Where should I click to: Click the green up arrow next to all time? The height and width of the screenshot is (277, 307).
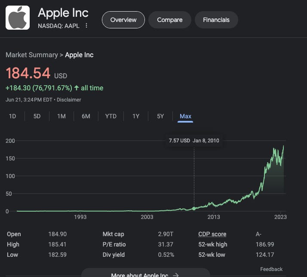[77, 88]
